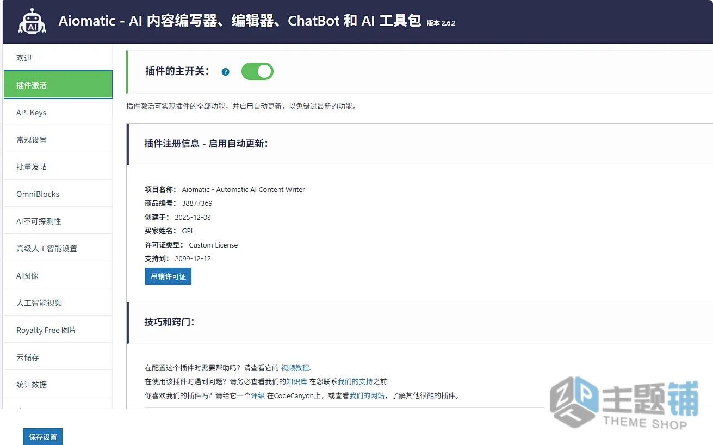The width and height of the screenshot is (713, 445).
Task: Click the support date 2099-12-12
Action: [x=193, y=259]
